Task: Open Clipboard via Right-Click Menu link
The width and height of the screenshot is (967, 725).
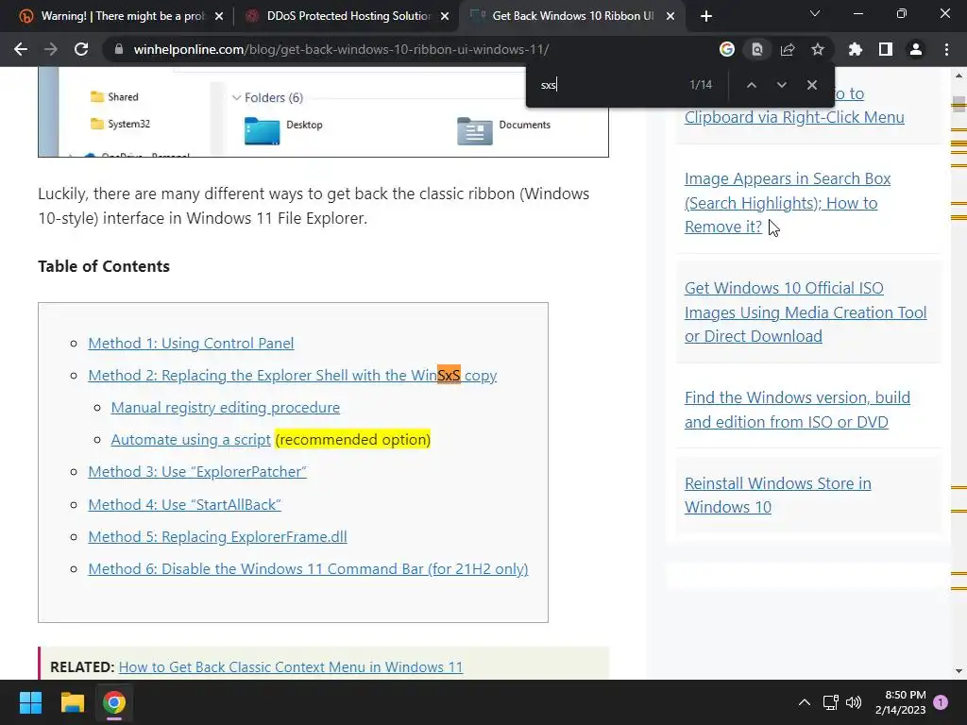Action: 794,117
